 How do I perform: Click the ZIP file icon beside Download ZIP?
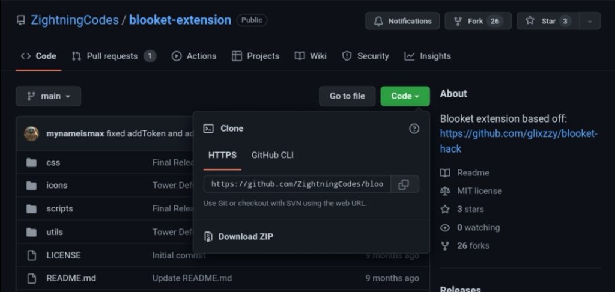(208, 237)
